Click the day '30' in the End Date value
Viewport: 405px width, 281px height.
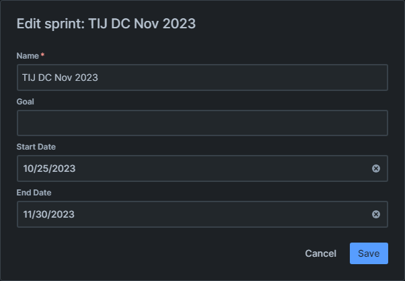[x=41, y=214]
